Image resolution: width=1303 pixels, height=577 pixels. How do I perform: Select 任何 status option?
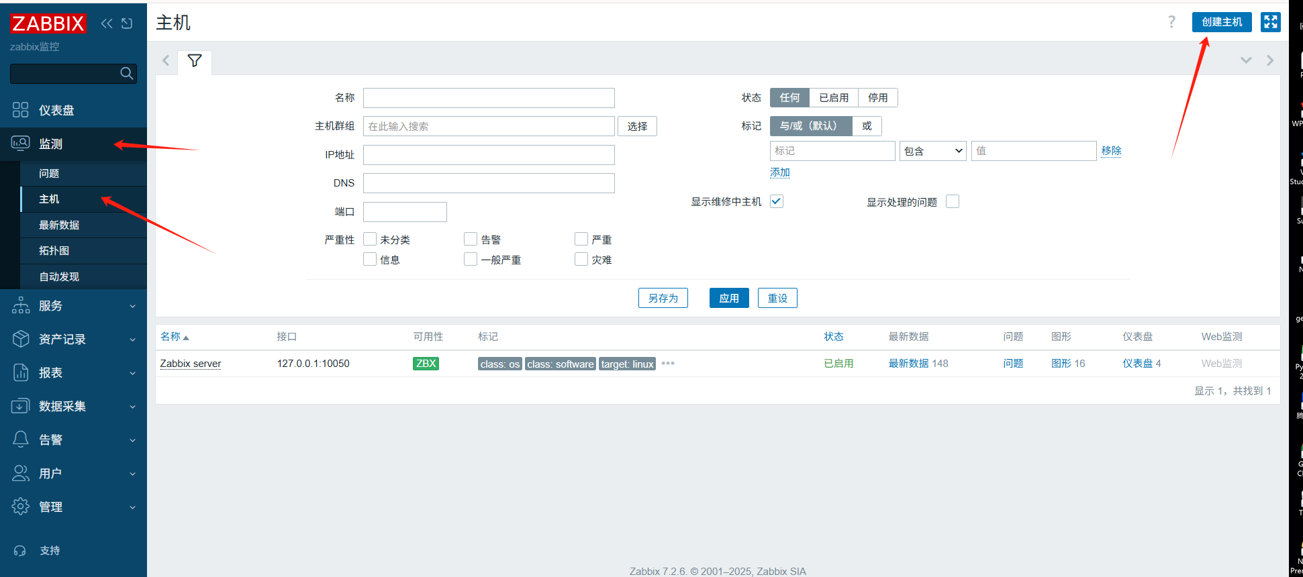coord(789,98)
